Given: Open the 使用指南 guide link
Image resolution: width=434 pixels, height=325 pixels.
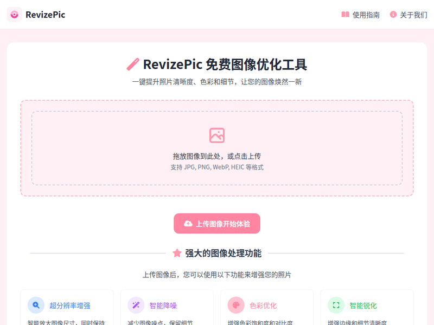Looking at the screenshot, I should pyautogui.click(x=360, y=15).
